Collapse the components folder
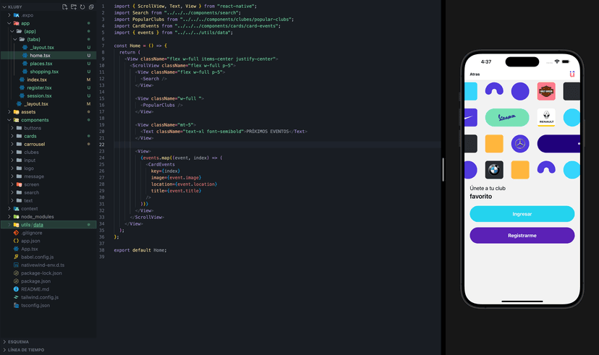Image resolution: width=599 pixels, height=355 pixels. point(9,119)
